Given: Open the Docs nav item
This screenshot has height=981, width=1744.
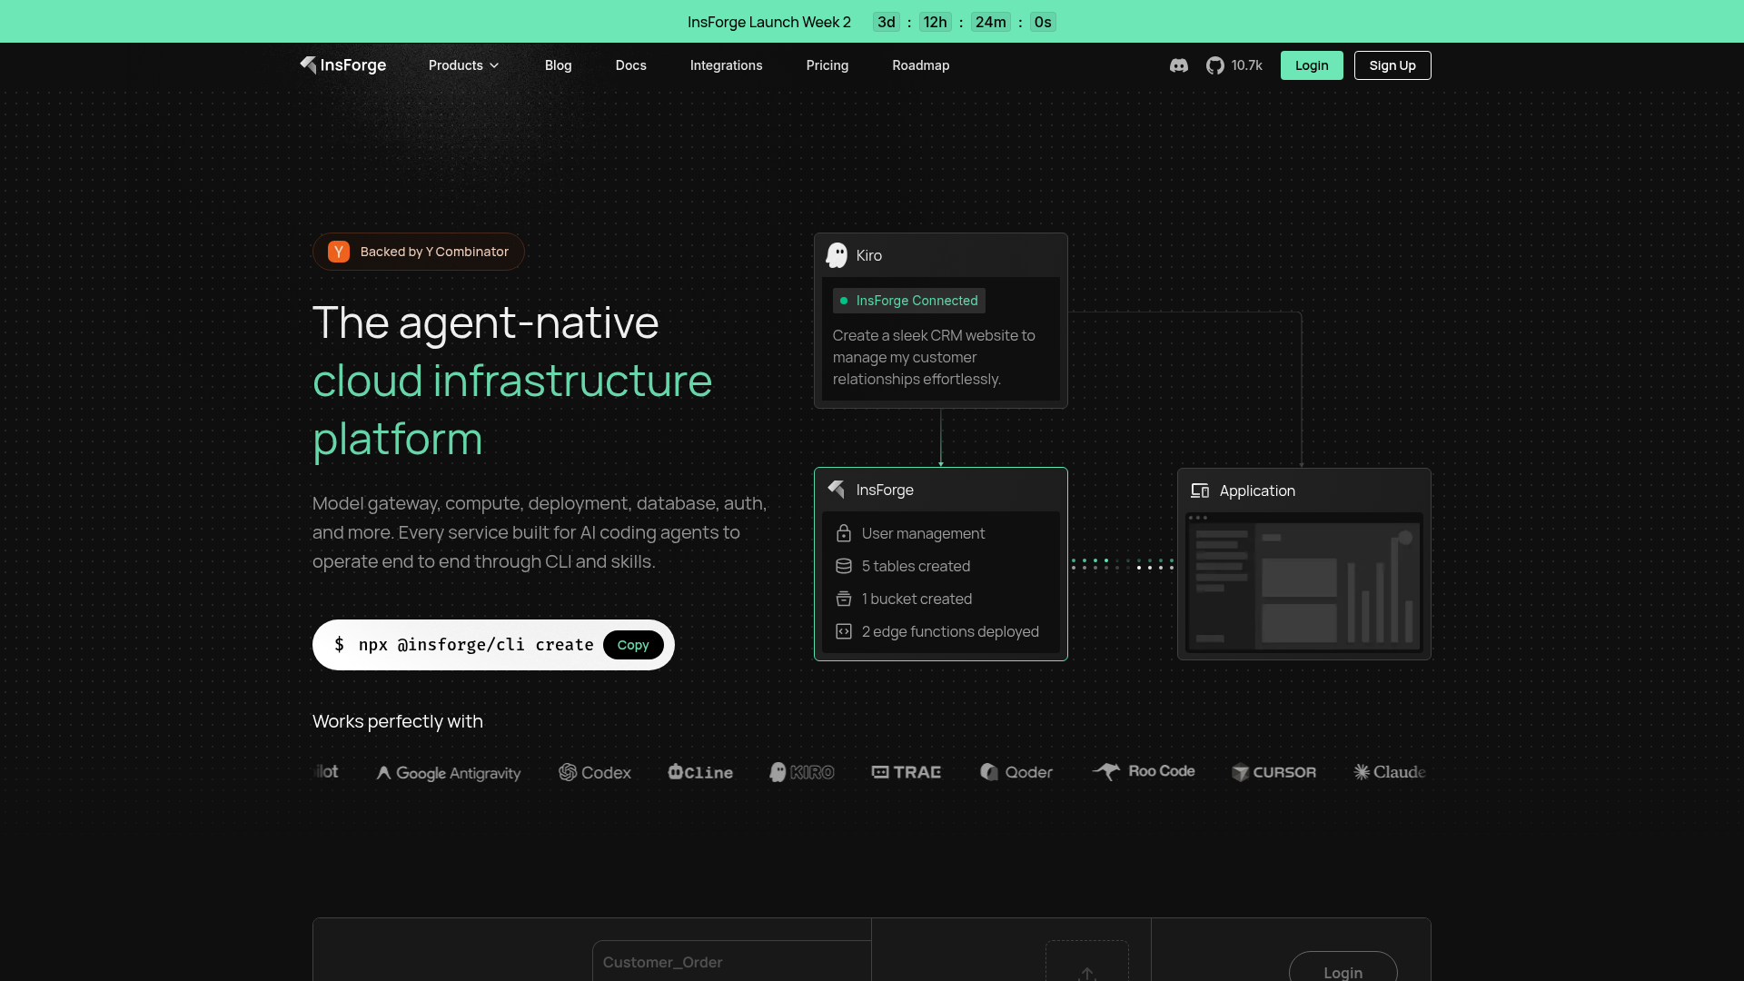Looking at the screenshot, I should click(x=631, y=65).
